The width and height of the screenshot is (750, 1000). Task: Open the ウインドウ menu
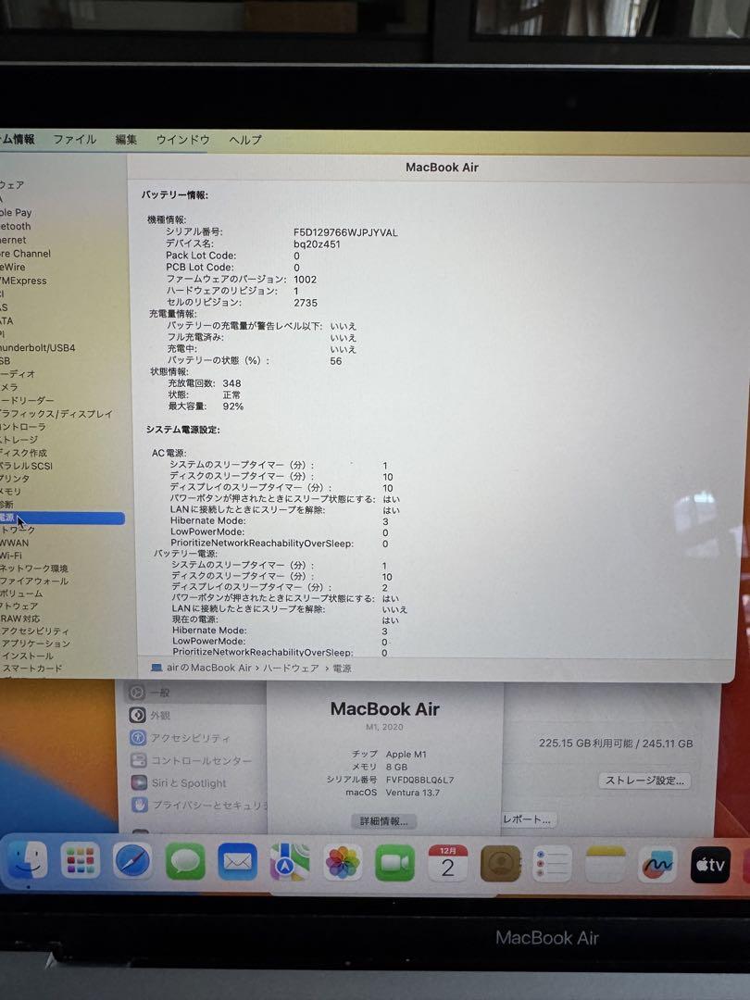coord(183,139)
